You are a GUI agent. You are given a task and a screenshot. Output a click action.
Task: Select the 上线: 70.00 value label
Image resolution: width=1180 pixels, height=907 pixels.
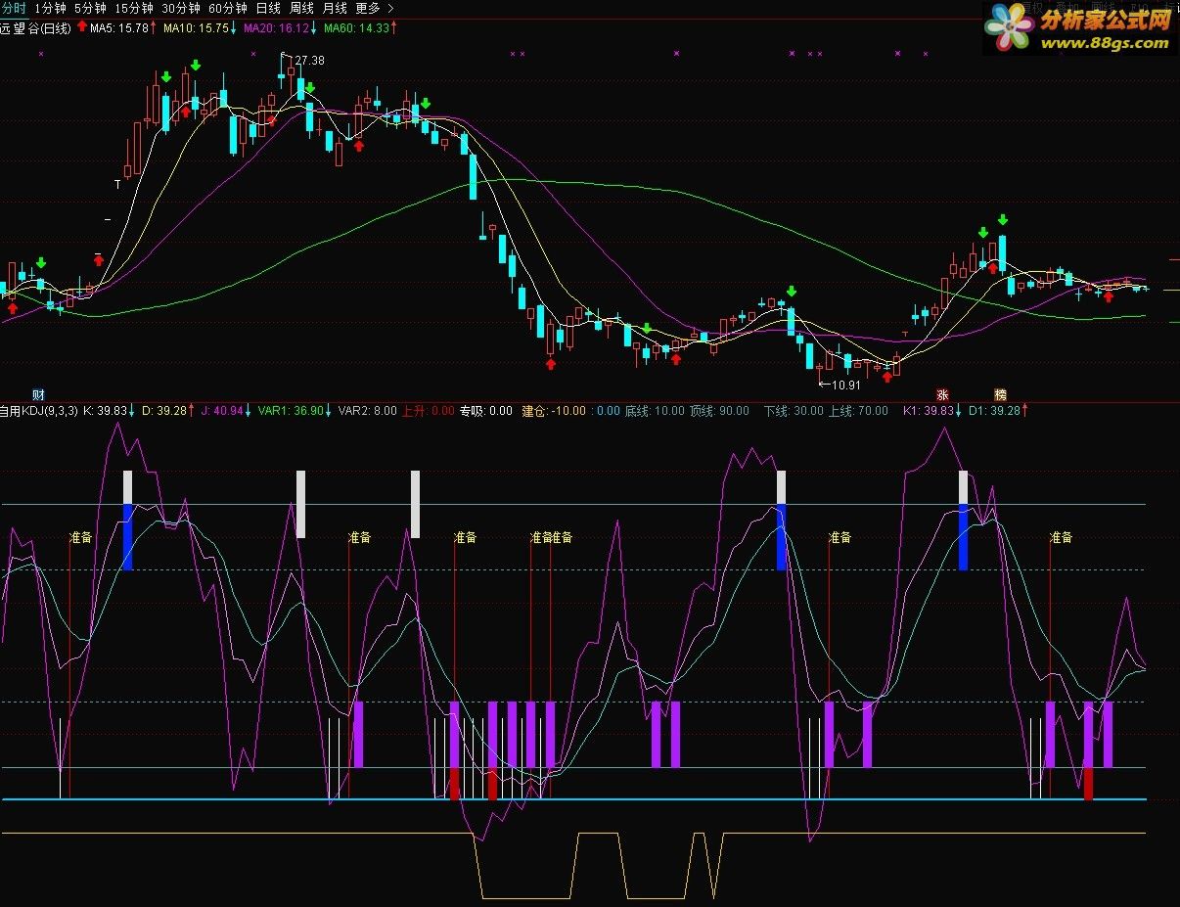(858, 411)
